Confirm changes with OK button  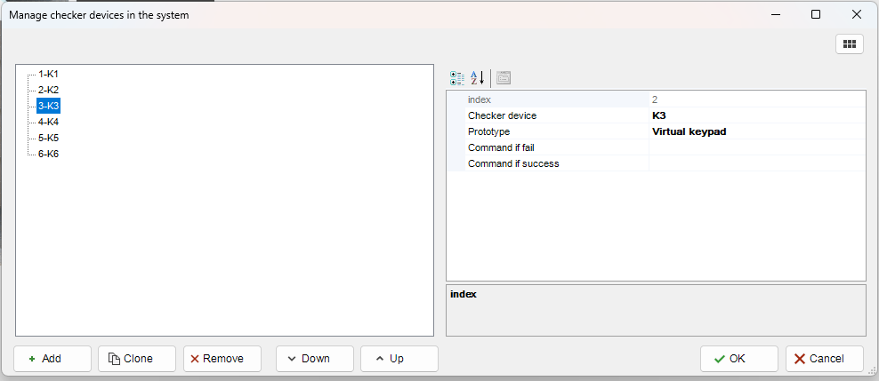(738, 359)
